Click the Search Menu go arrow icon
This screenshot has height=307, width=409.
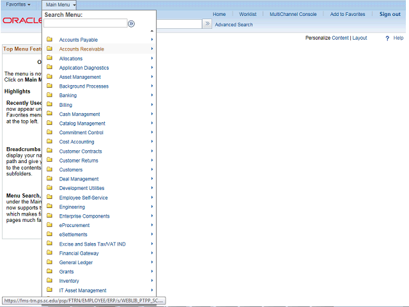131,24
